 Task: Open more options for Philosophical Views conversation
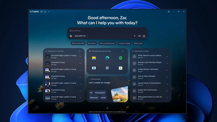coord(167,98)
